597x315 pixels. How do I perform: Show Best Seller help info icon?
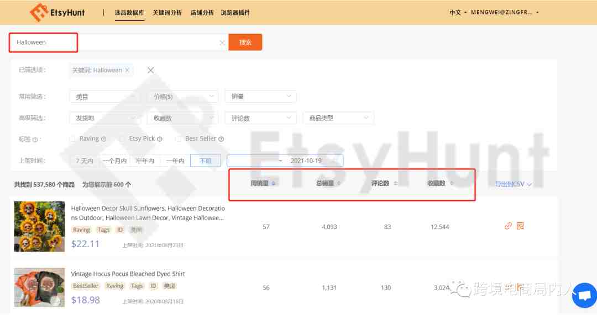221,139
